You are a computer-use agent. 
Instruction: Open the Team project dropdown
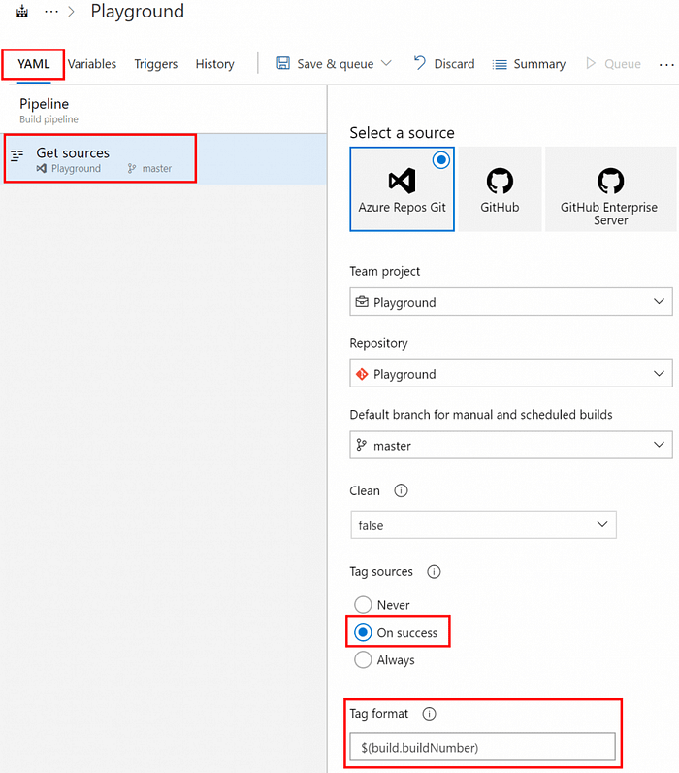click(511, 302)
